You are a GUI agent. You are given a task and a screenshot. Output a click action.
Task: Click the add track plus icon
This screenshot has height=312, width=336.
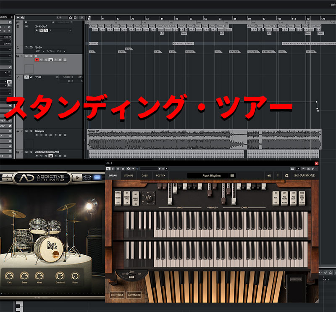click(x=18, y=17)
